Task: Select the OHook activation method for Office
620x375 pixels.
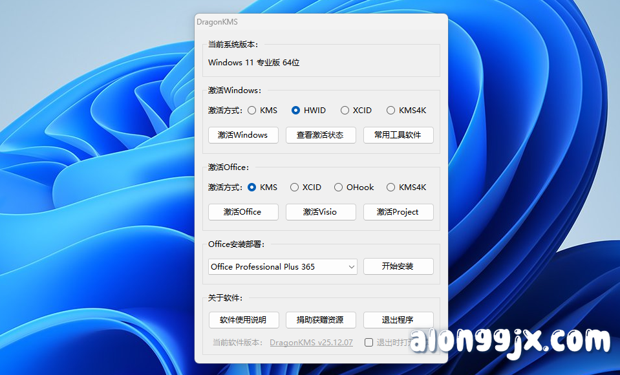Action: pyautogui.click(x=338, y=187)
